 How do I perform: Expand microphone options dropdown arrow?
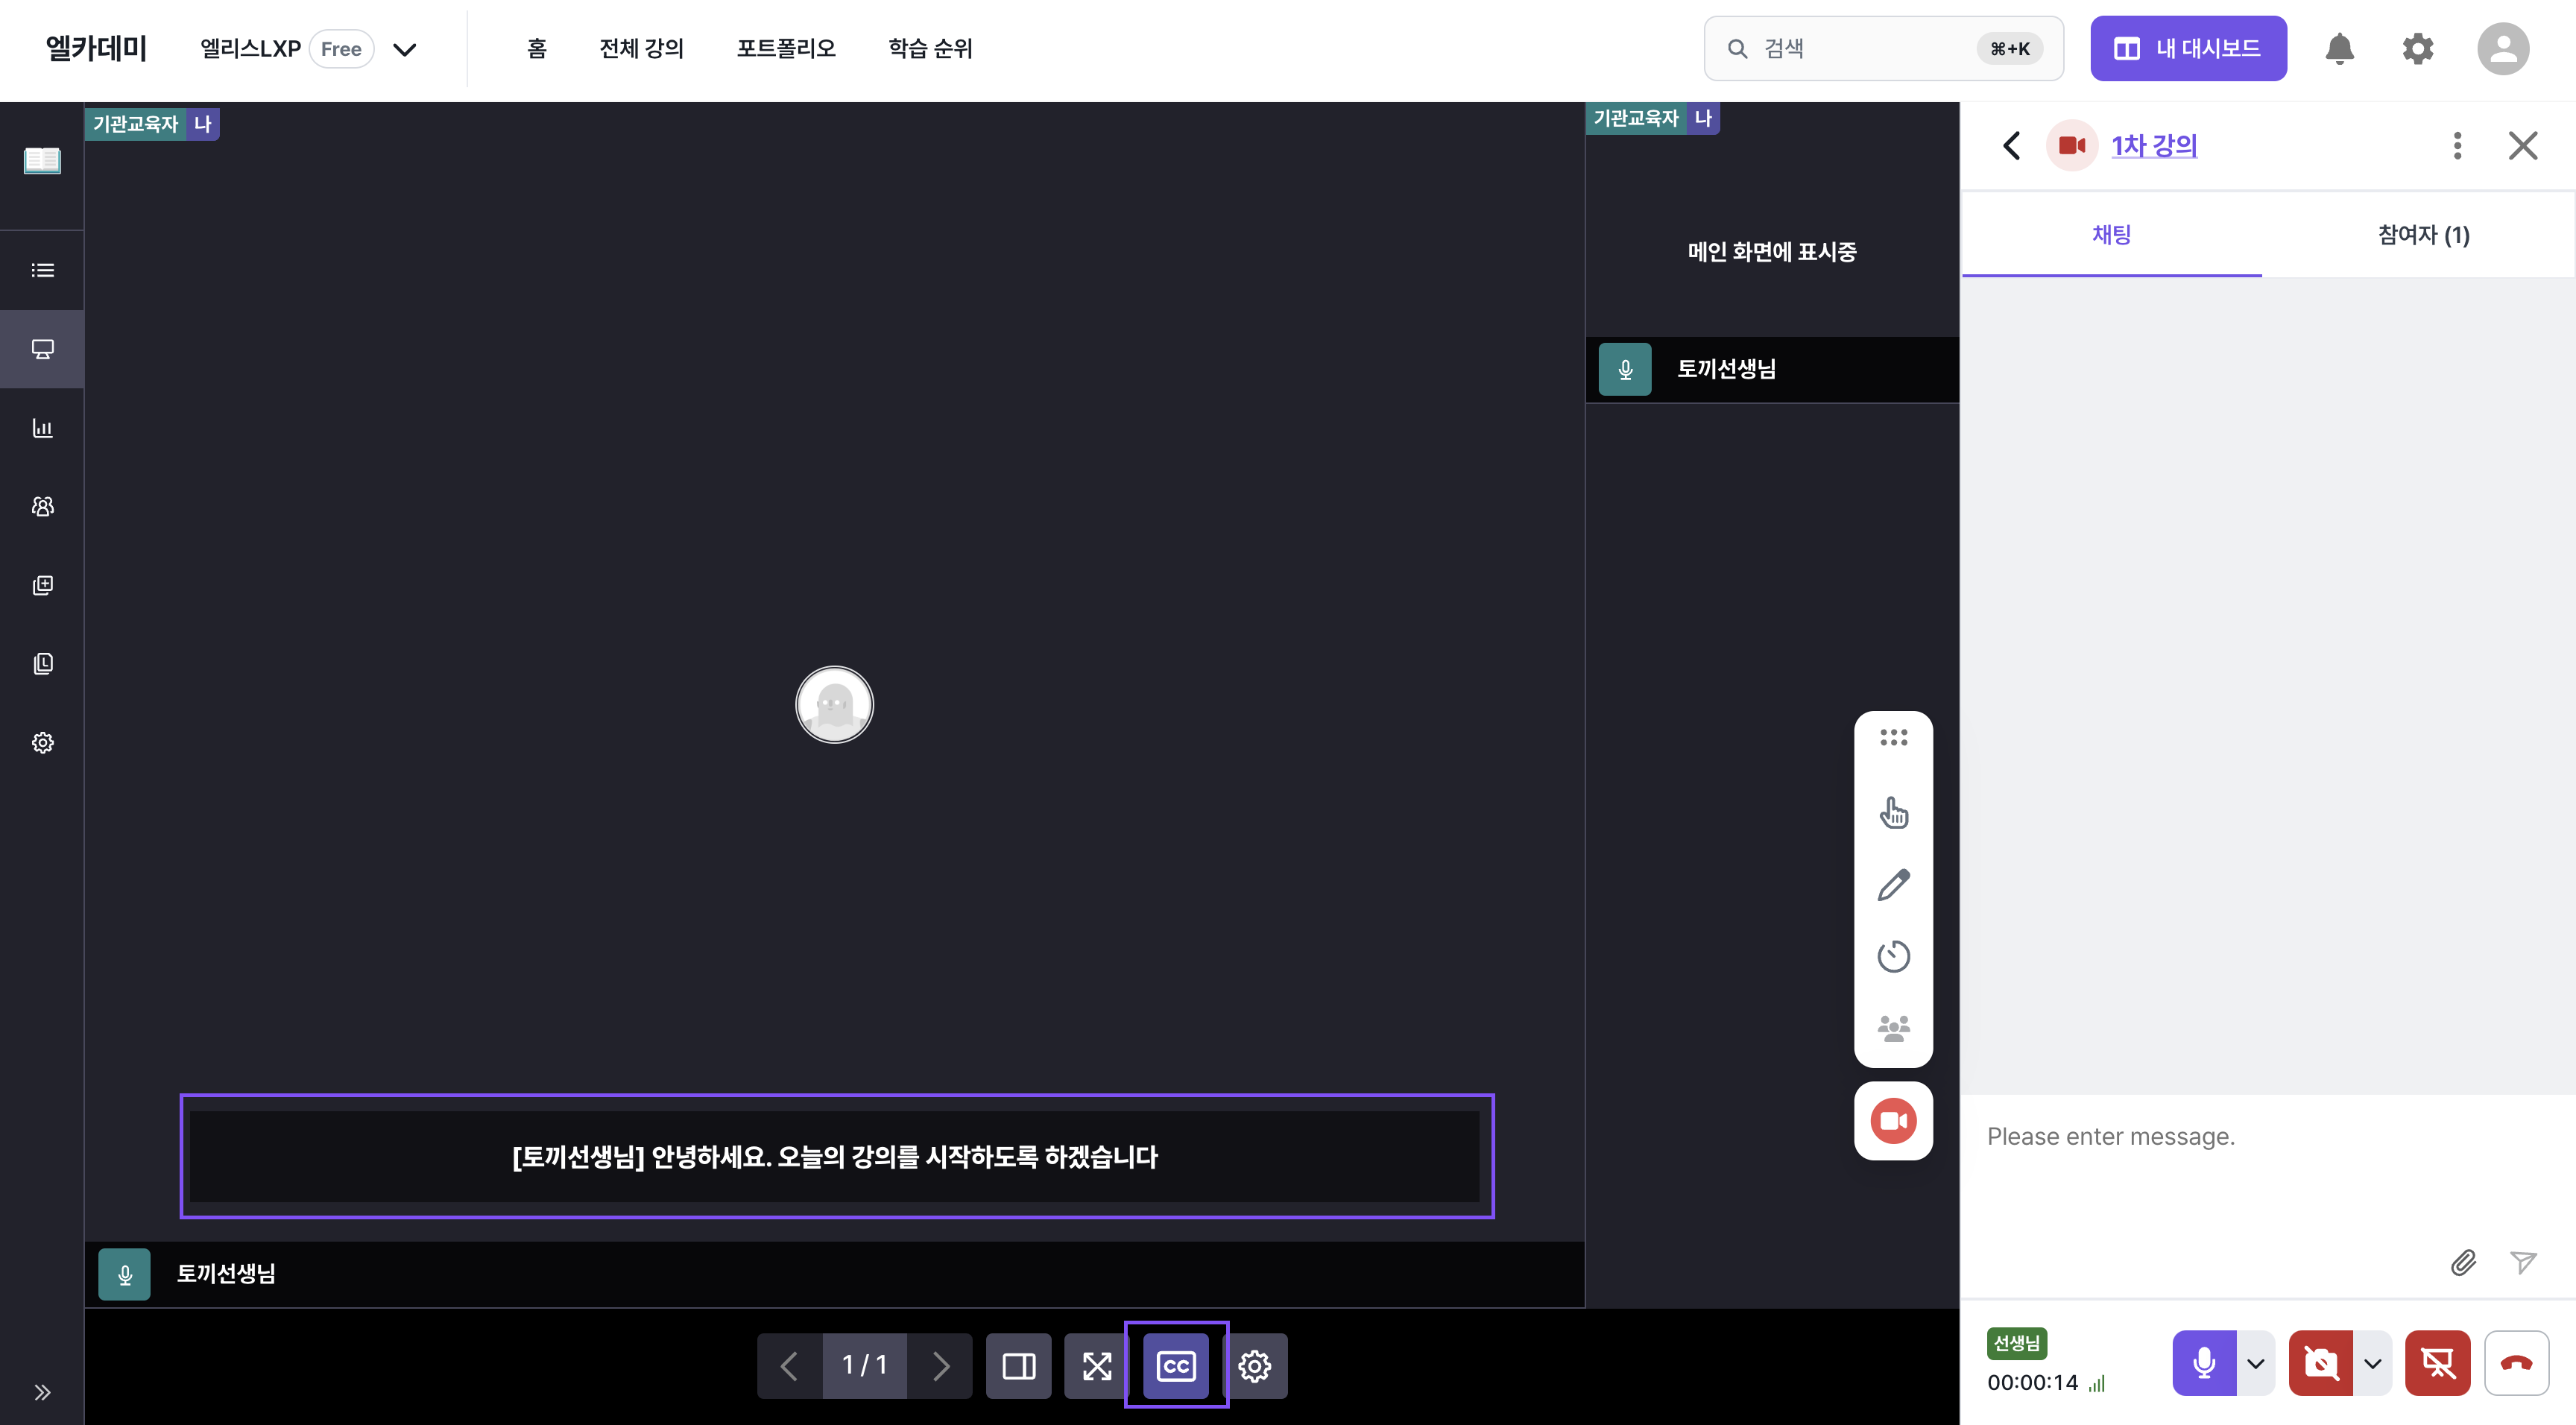(x=2256, y=1363)
